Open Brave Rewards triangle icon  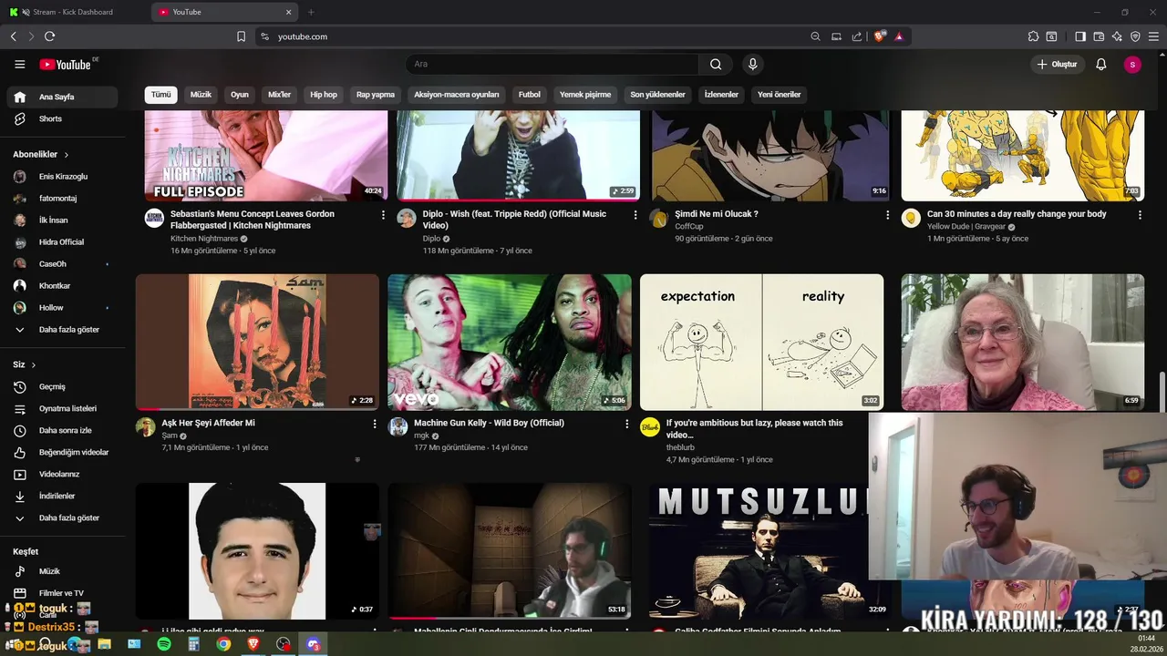tap(899, 36)
